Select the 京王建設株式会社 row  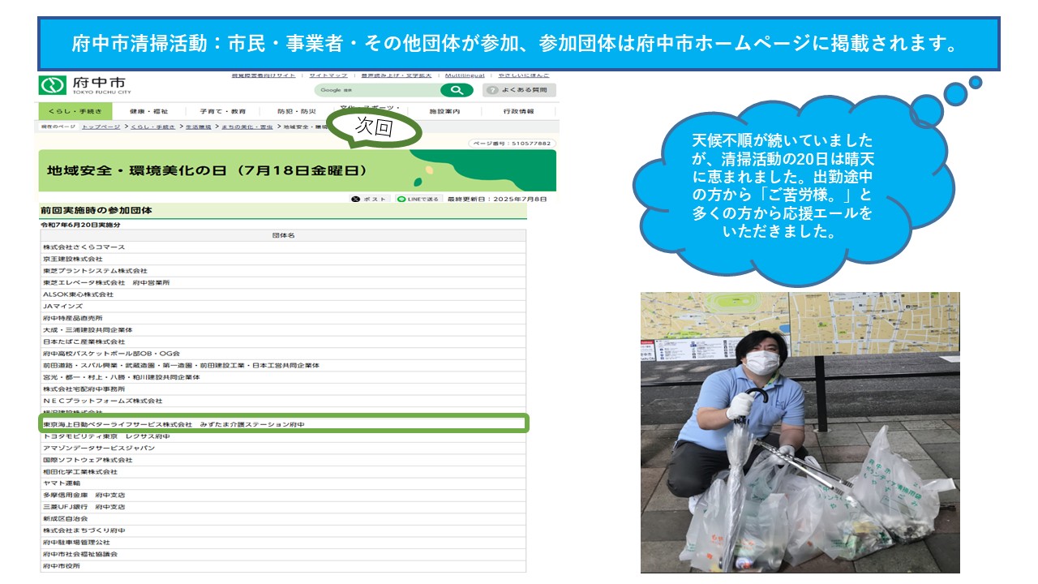[x=284, y=259]
